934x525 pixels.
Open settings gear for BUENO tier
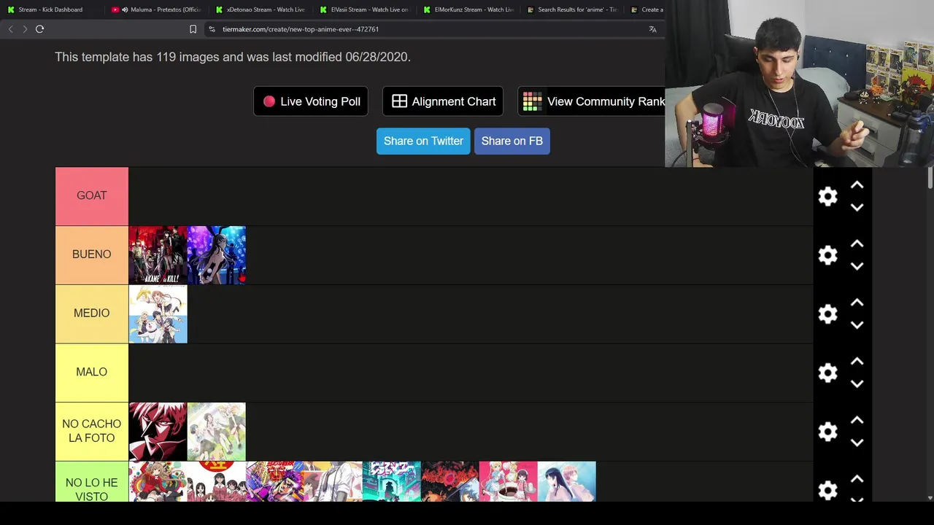pyautogui.click(x=827, y=255)
